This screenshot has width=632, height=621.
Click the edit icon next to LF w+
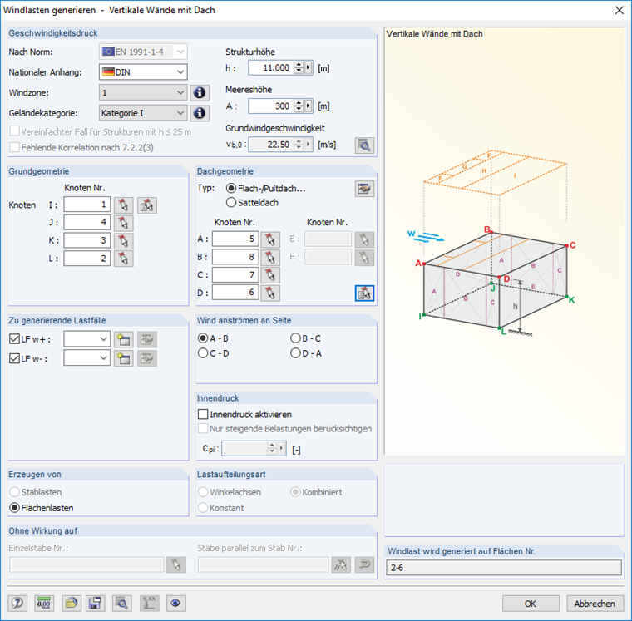(147, 339)
